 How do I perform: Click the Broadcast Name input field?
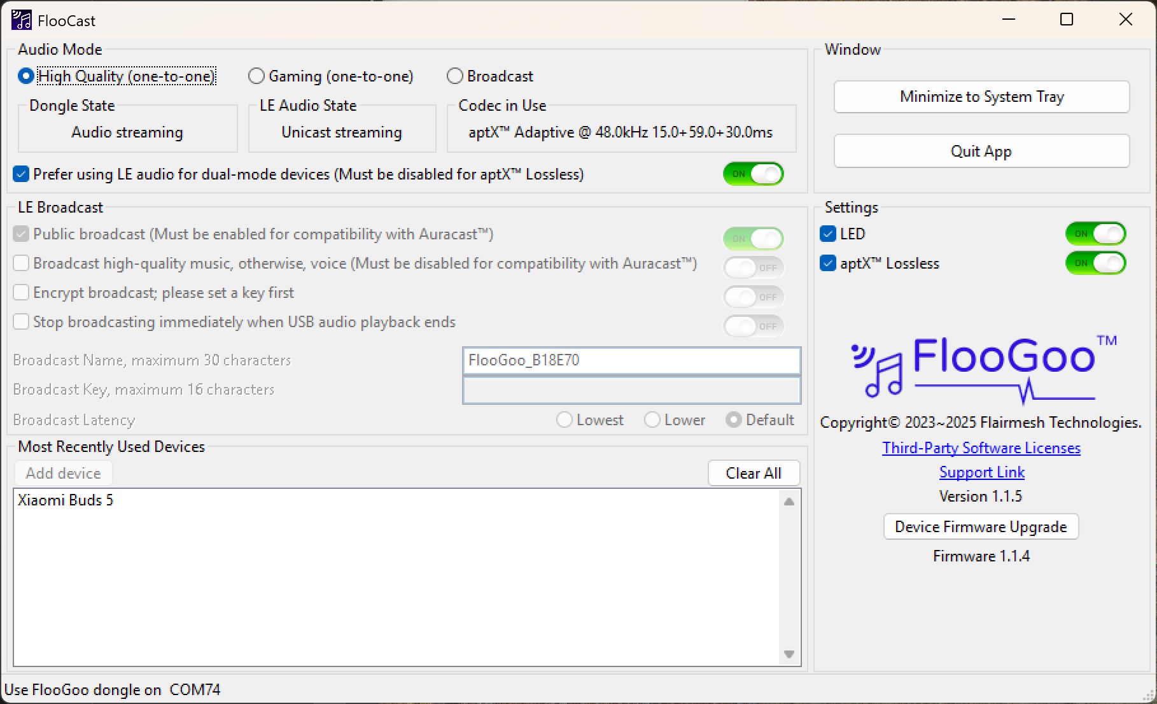point(631,360)
